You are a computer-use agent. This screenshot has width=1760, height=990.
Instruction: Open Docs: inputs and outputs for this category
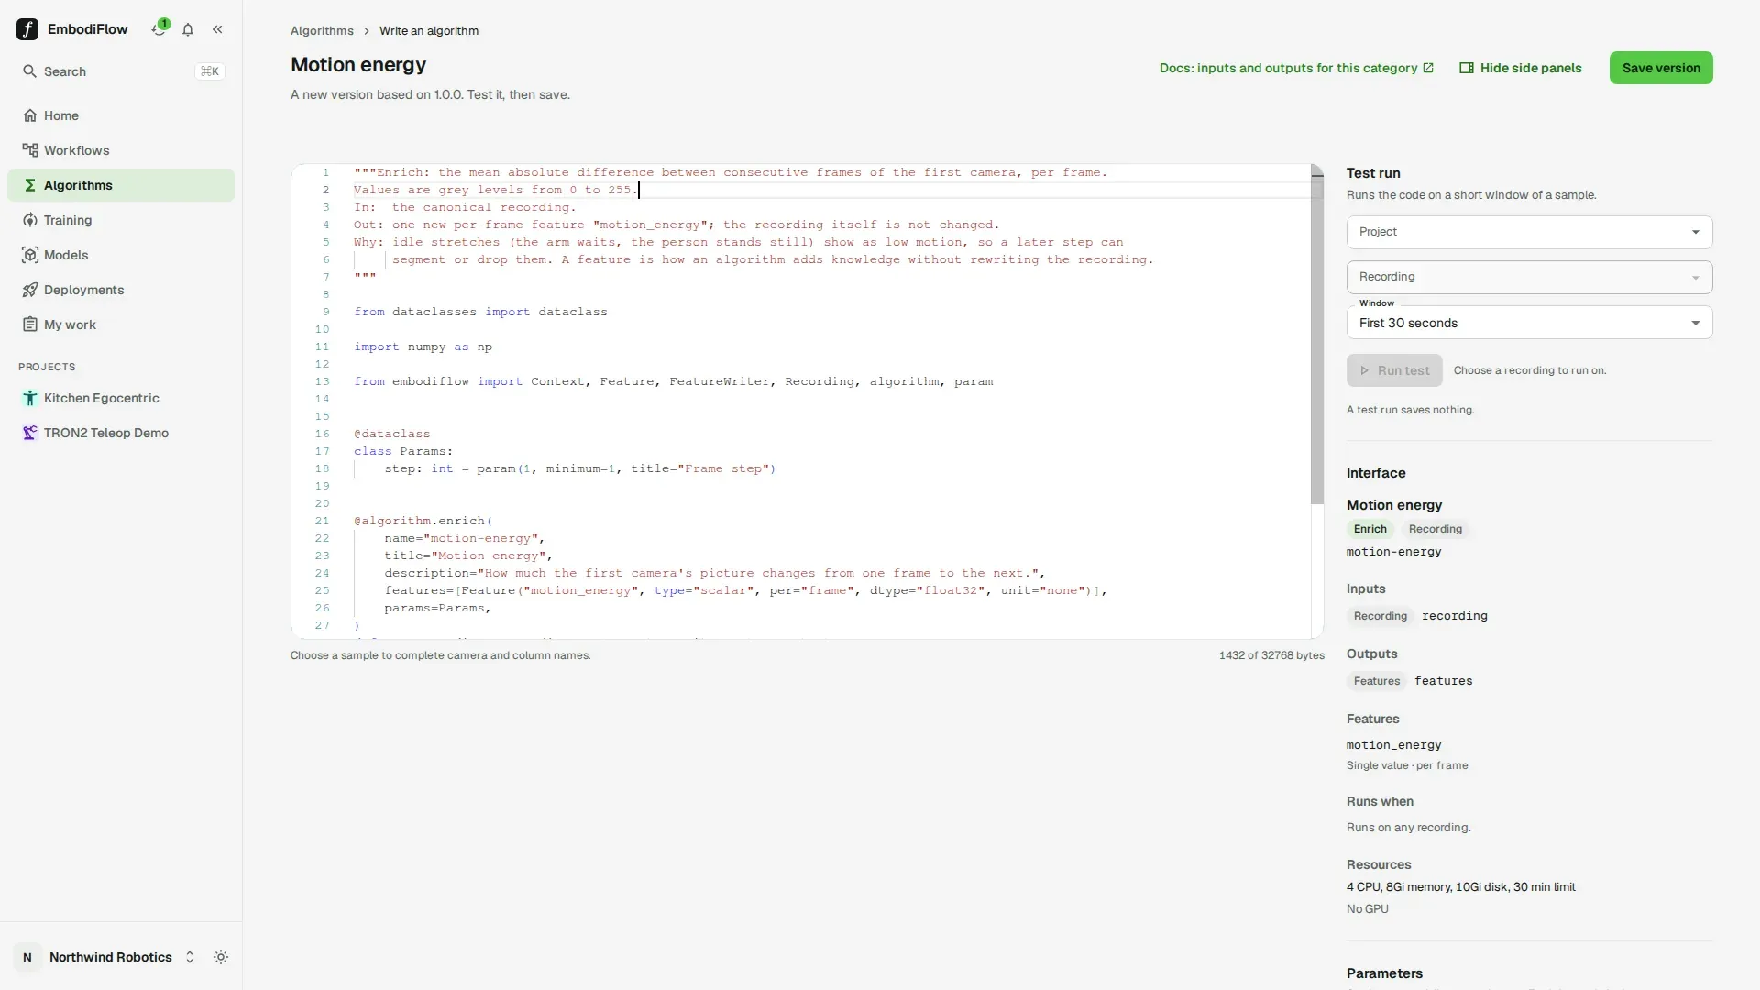point(1296,68)
